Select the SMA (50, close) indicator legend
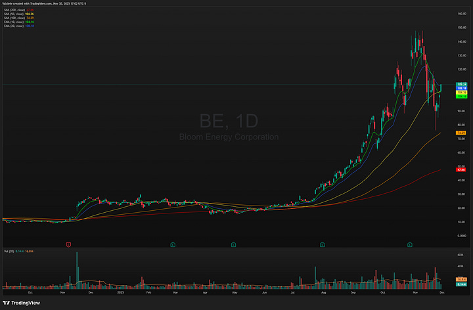The width and height of the screenshot is (473, 310). (18, 14)
